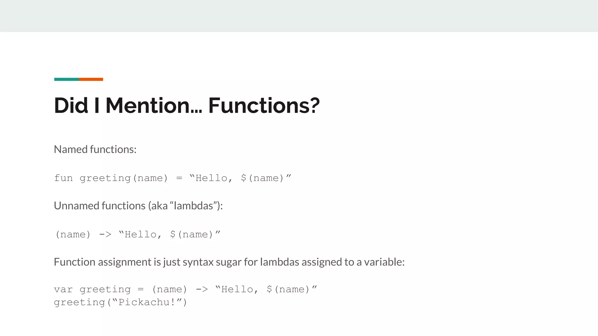Click the equals sign in the 'fun greeting' line
This screenshot has width=598, height=336.
179,178
